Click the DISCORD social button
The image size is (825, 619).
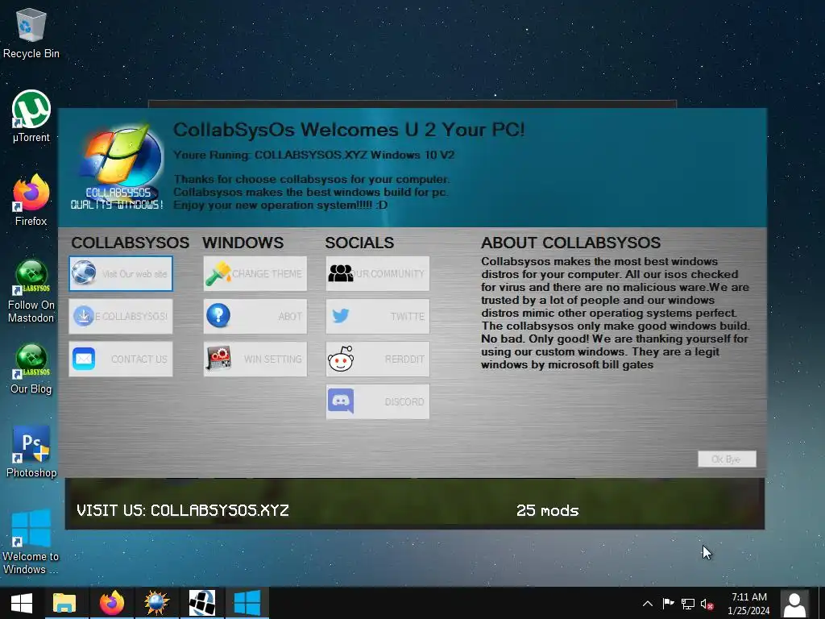[x=378, y=401]
